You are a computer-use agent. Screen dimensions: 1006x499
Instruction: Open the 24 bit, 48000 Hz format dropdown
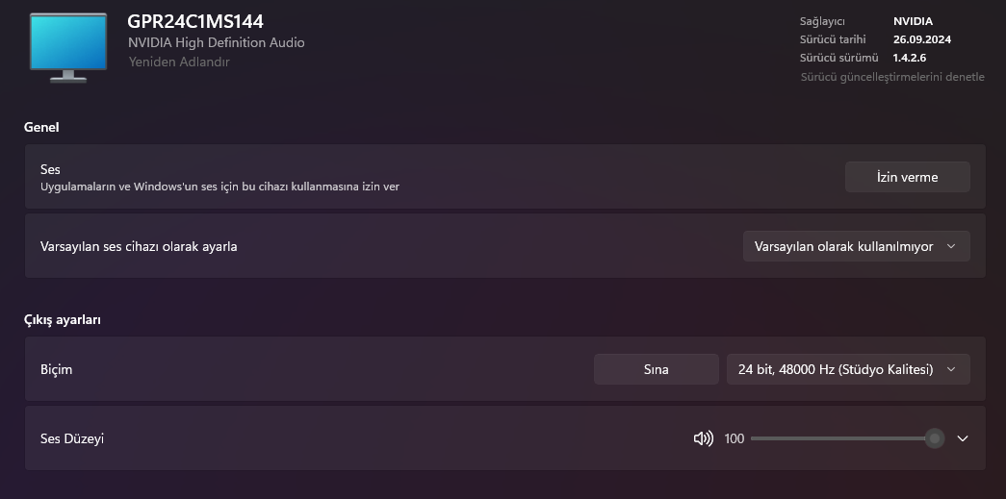pos(847,369)
